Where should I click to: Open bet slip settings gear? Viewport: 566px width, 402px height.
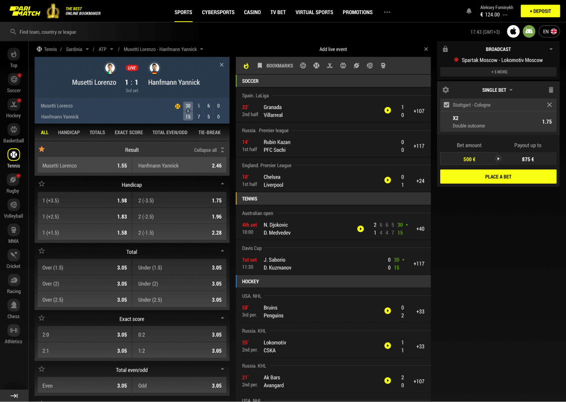446,90
